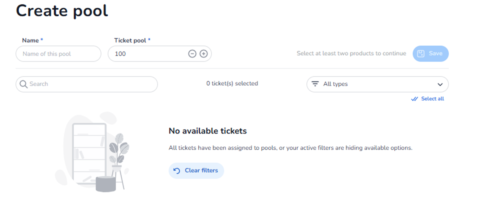Click the No available tickets heading
The image size is (500, 211).
coord(207,131)
